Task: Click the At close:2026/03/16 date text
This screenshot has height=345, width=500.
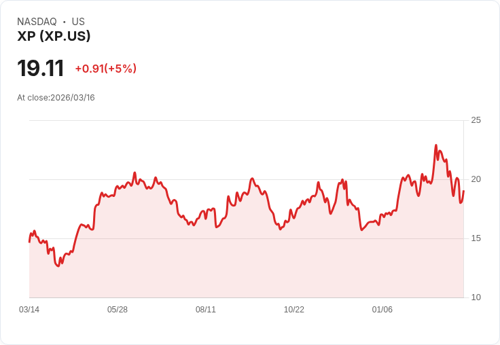Action: [x=56, y=98]
